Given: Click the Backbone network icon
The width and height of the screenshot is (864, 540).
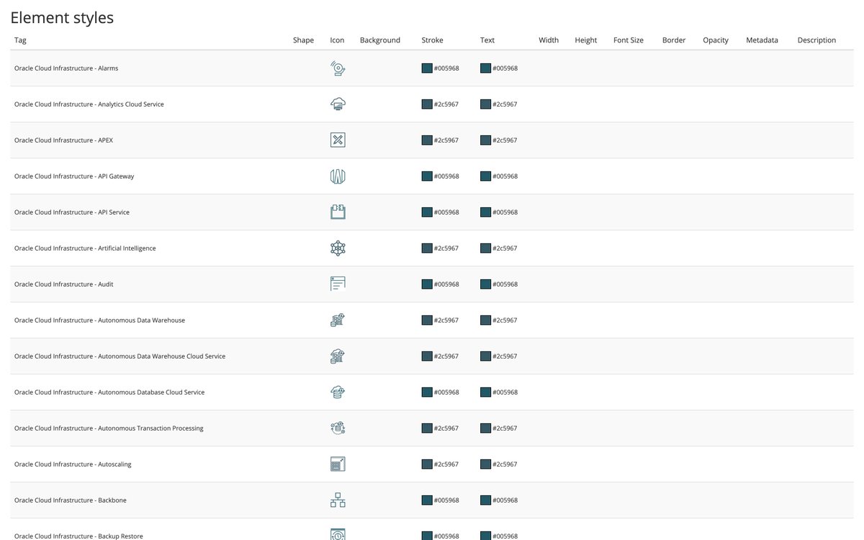Looking at the screenshot, I should (338, 500).
